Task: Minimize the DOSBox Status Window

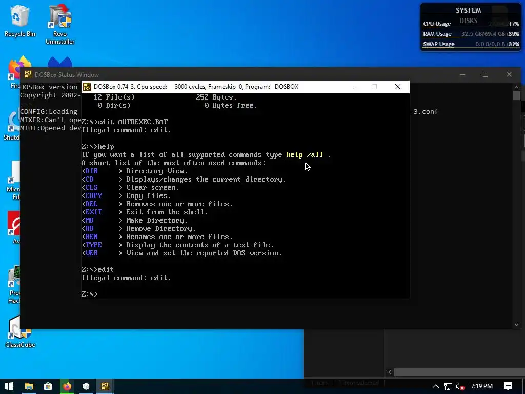Action: coord(462,74)
